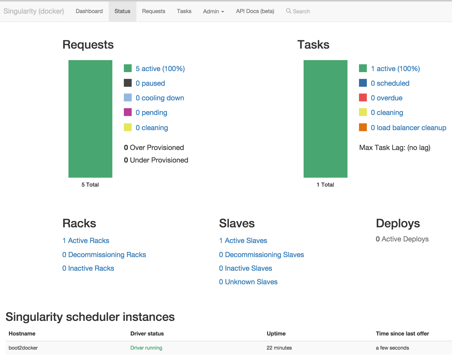The image size is (452, 359).
Task: Click the 1 Total label
Action: (325, 185)
